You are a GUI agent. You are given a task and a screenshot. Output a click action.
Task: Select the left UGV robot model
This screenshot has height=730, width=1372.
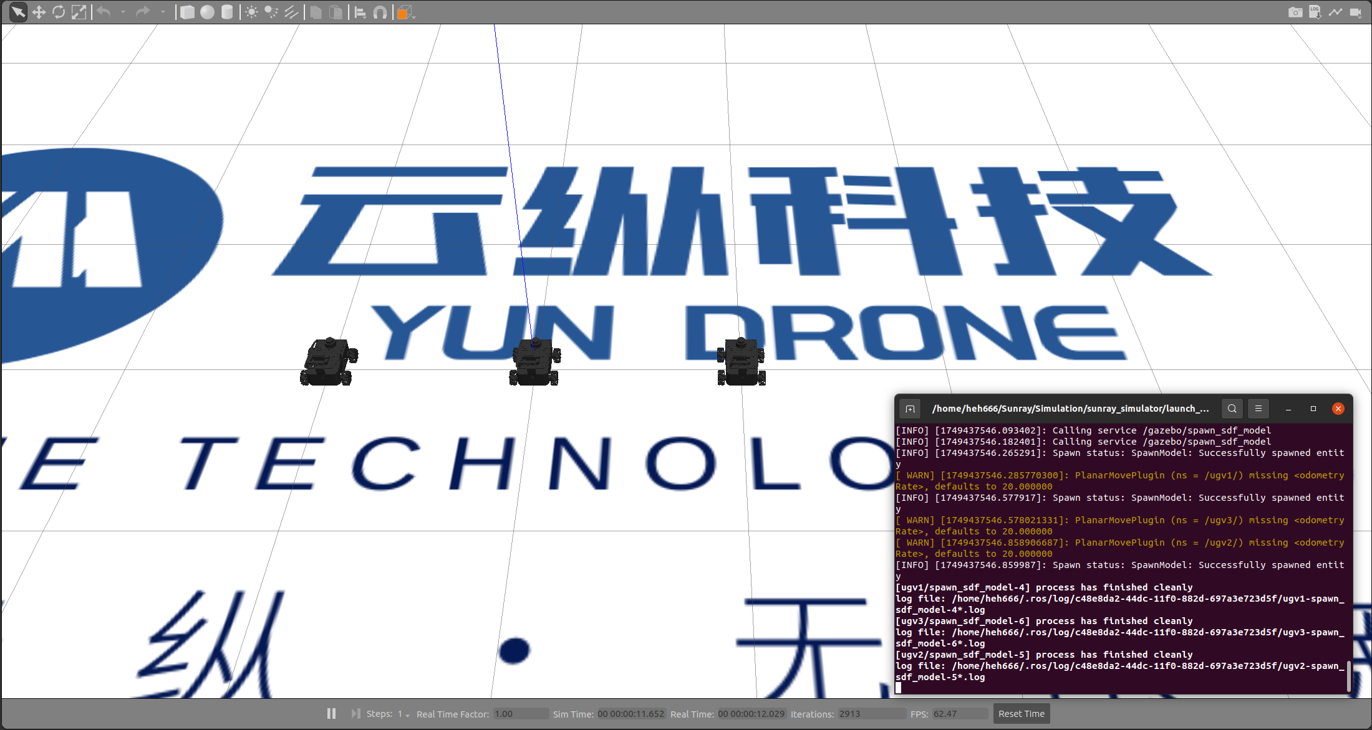pyautogui.click(x=329, y=362)
